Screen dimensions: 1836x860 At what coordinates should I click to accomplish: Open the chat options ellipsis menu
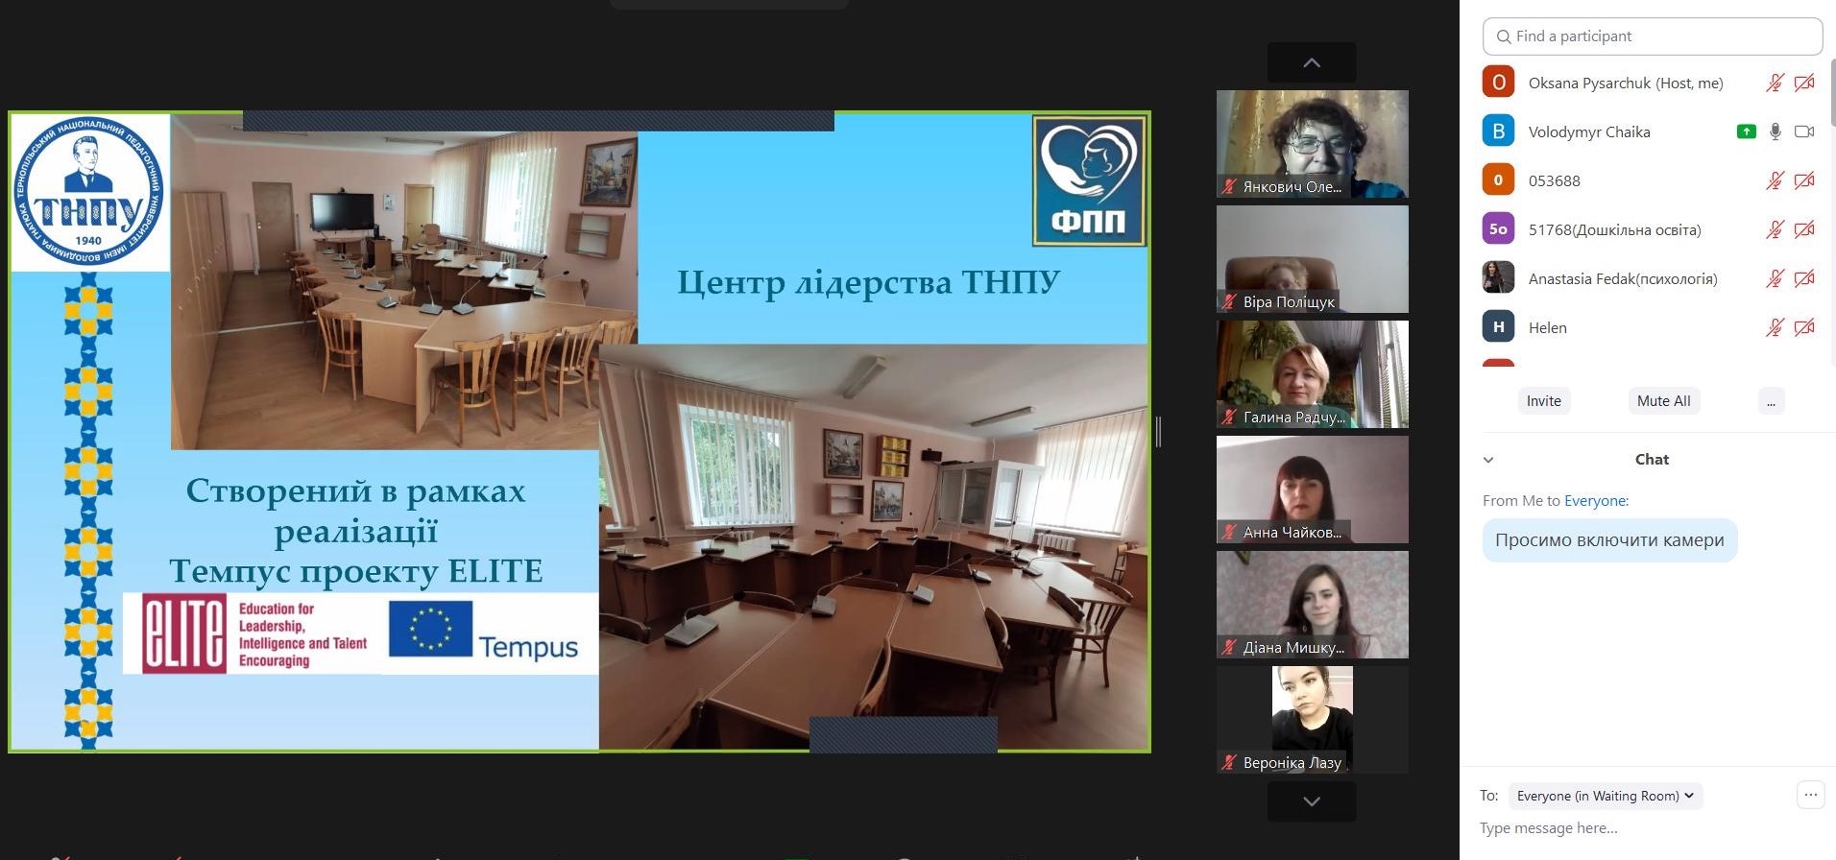pos(1810,795)
